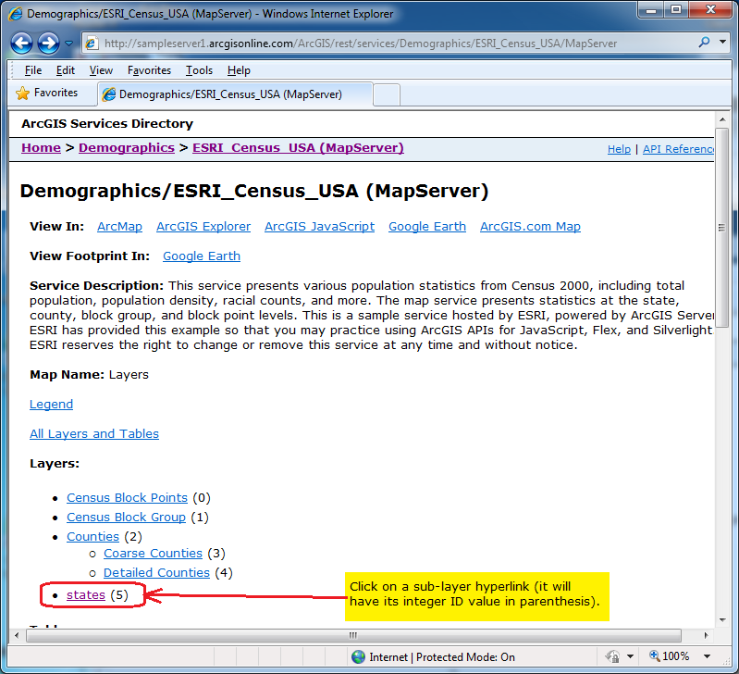
Task: Minimize the Internet Explorer window
Action: [x=651, y=10]
